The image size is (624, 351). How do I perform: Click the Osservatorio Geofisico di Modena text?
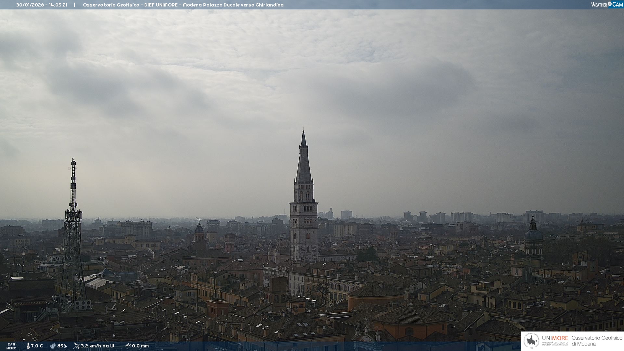(x=597, y=341)
